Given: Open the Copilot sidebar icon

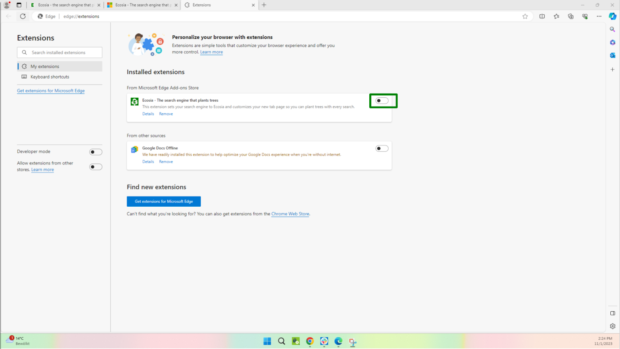Looking at the screenshot, I should click(613, 16).
